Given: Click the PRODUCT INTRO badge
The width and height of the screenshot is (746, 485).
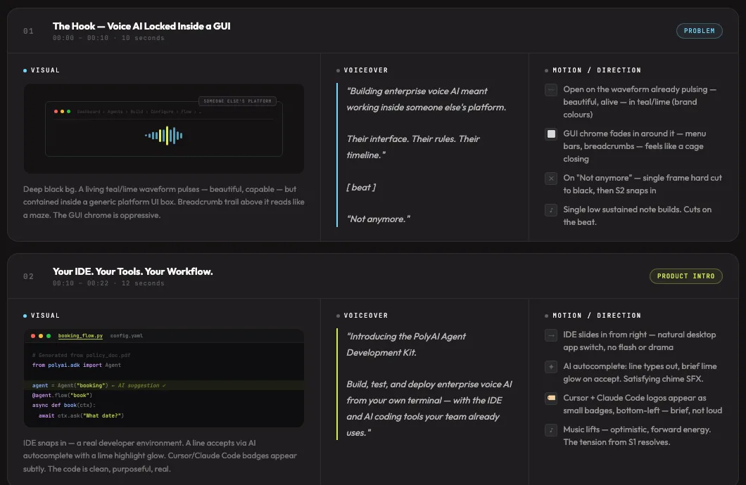Looking at the screenshot, I should pyautogui.click(x=686, y=276).
